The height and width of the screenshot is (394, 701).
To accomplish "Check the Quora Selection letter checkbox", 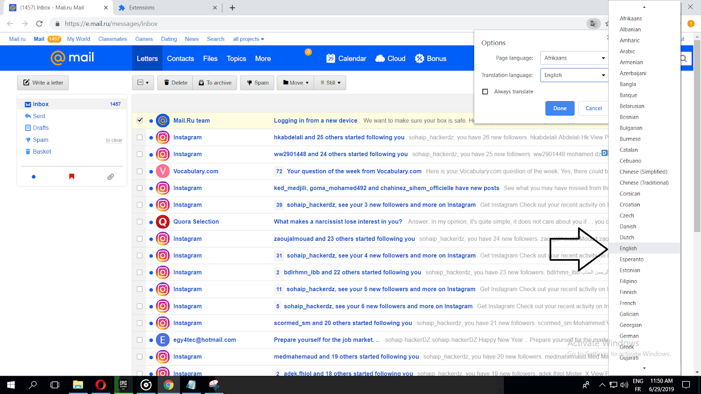I will point(140,222).
